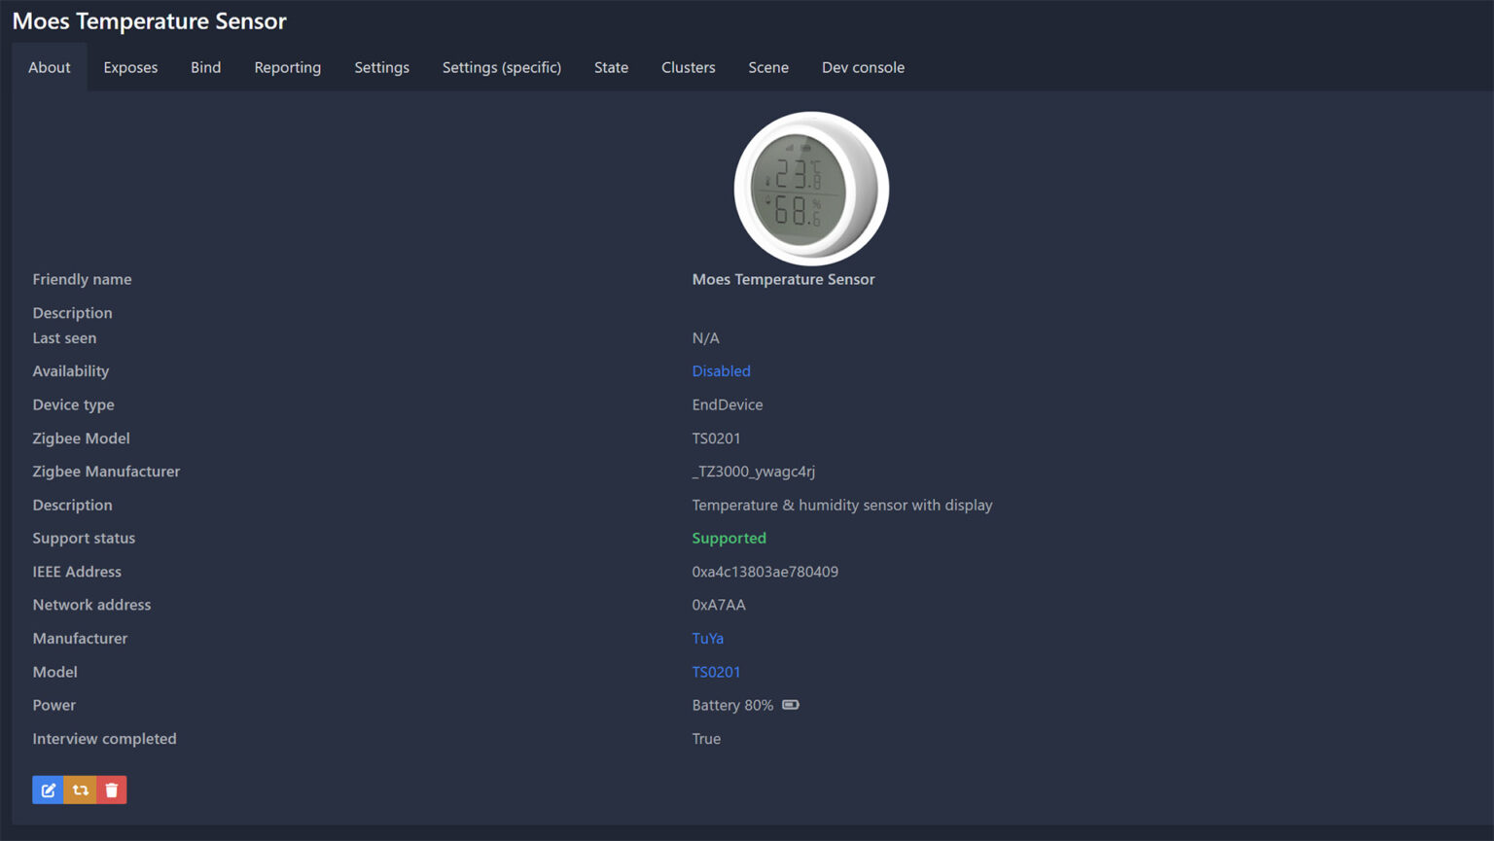Image resolution: width=1494 pixels, height=841 pixels.
Task: Open the Exposes tab
Action: (x=130, y=67)
